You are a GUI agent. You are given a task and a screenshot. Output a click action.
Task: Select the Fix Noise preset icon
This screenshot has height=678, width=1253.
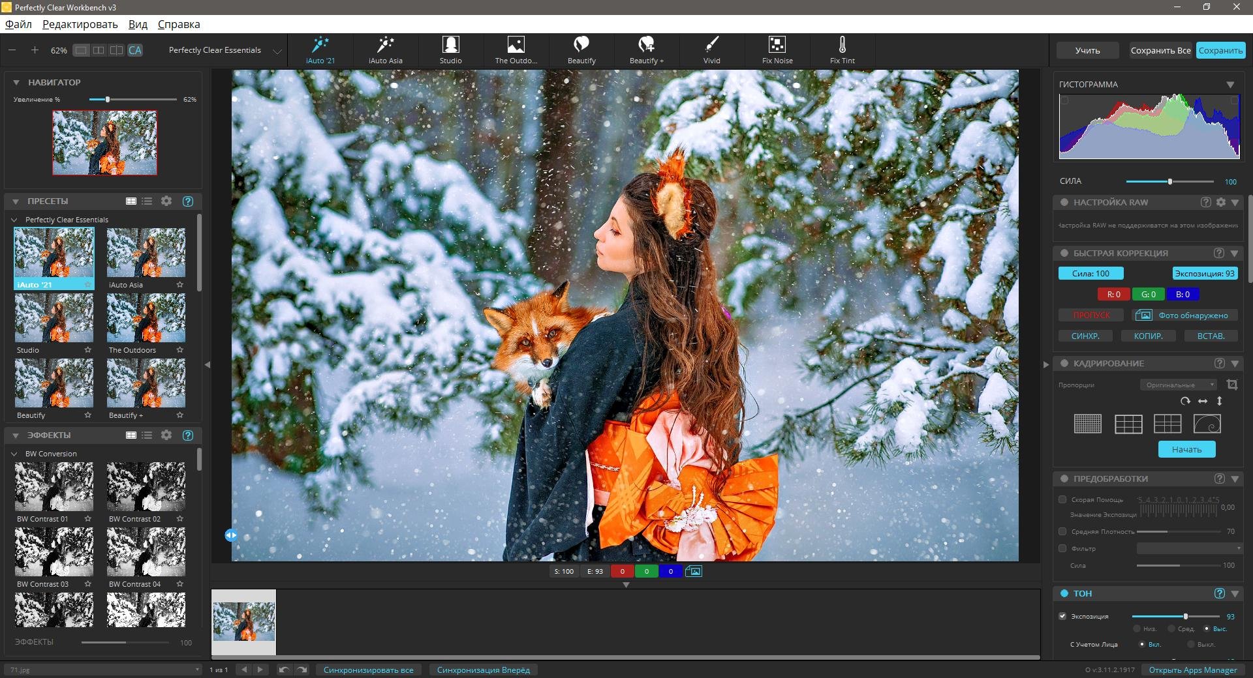point(777,45)
